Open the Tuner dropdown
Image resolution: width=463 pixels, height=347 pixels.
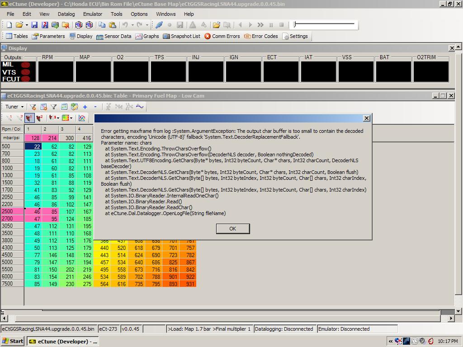14,107
